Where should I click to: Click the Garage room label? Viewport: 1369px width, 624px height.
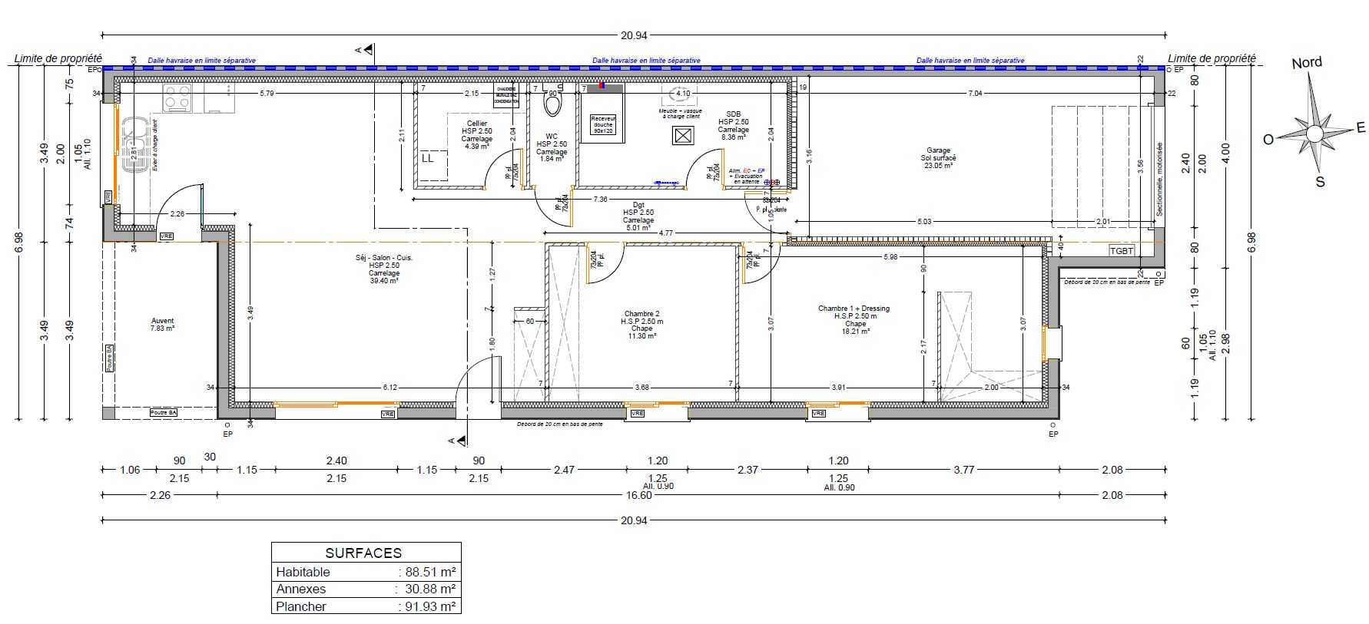pyautogui.click(x=938, y=157)
